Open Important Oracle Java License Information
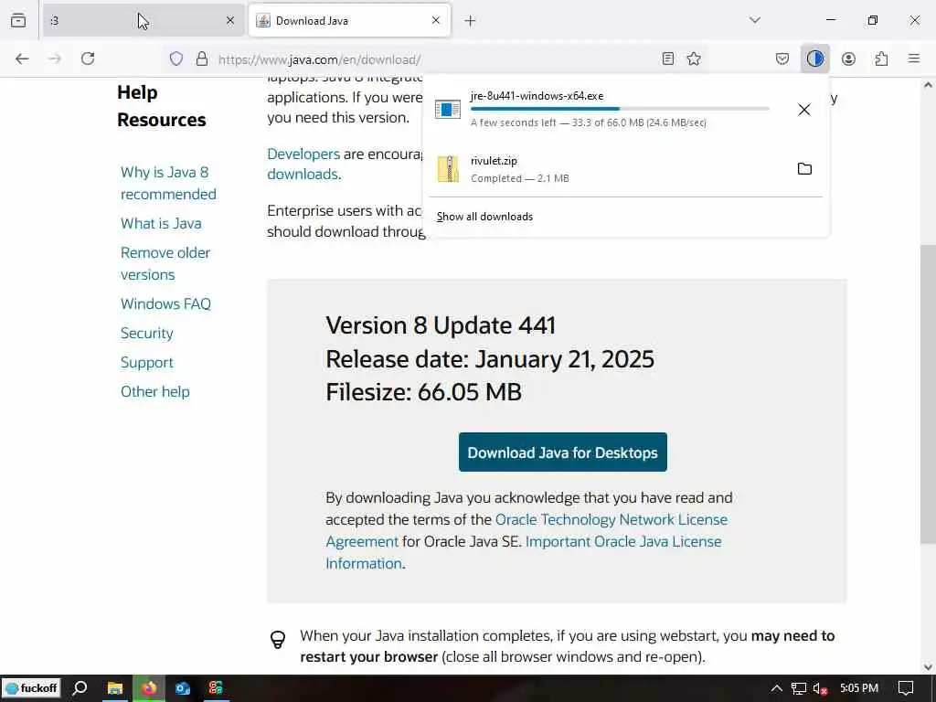The image size is (936, 702). 623,541
